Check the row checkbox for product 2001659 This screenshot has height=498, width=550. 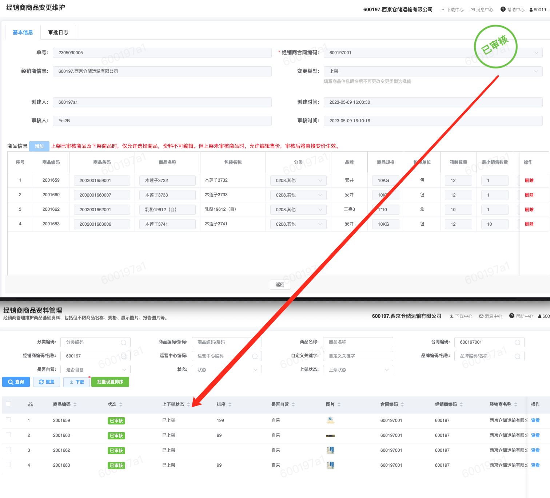(x=8, y=420)
